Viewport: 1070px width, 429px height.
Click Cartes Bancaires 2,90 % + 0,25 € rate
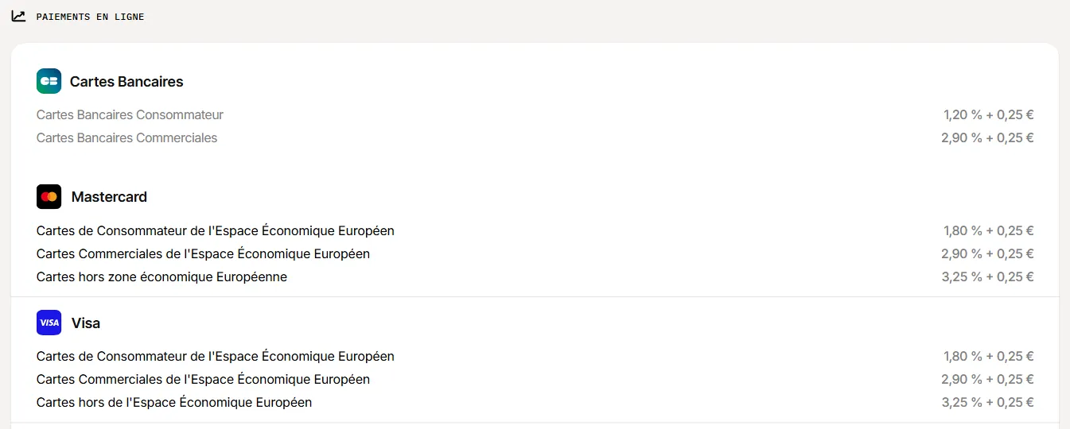[987, 138]
